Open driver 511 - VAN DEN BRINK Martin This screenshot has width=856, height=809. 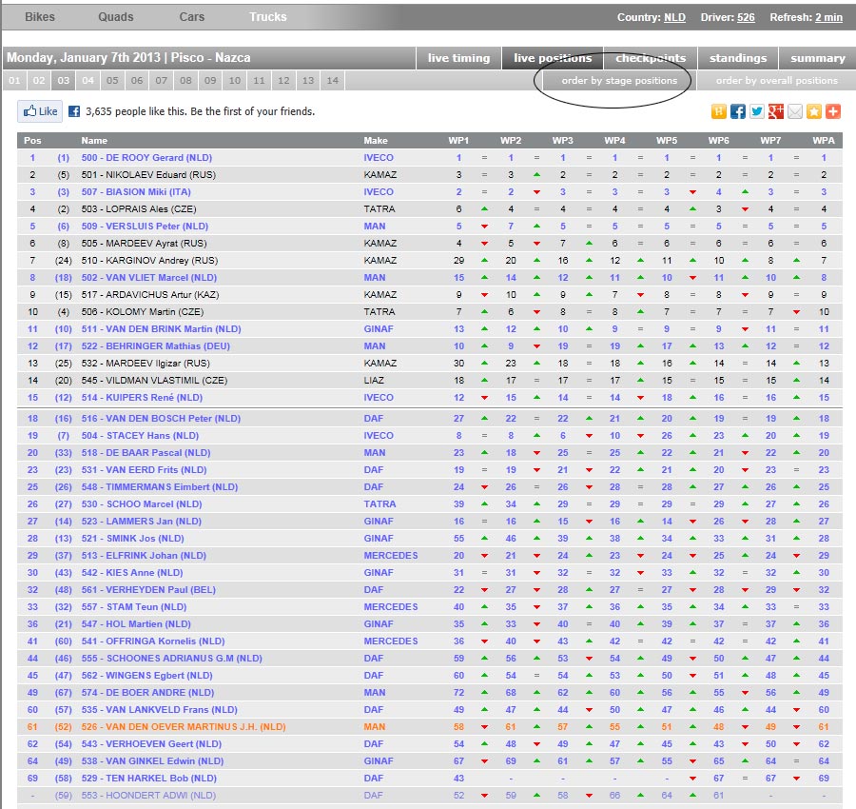pyautogui.click(x=161, y=329)
